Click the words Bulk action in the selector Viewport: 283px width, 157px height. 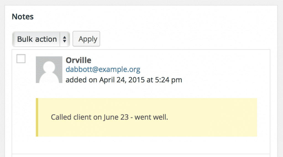(x=37, y=39)
